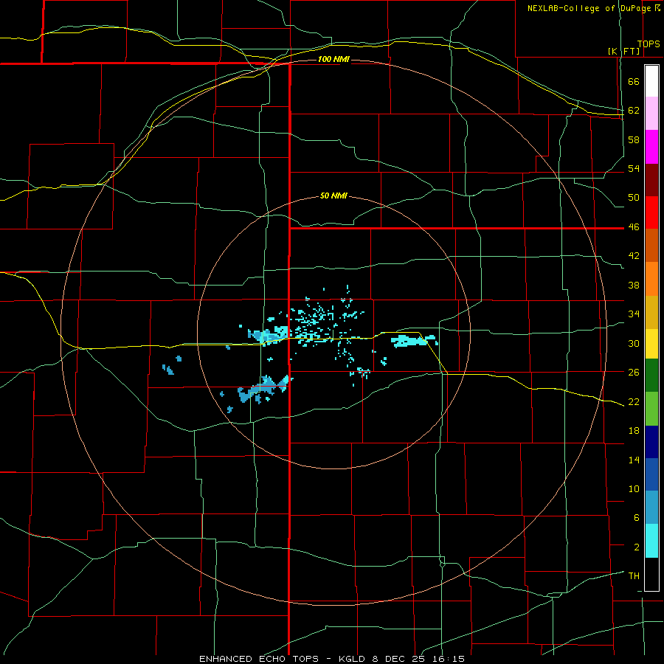Click the 62 legend value
The image size is (664, 664).
tap(634, 111)
